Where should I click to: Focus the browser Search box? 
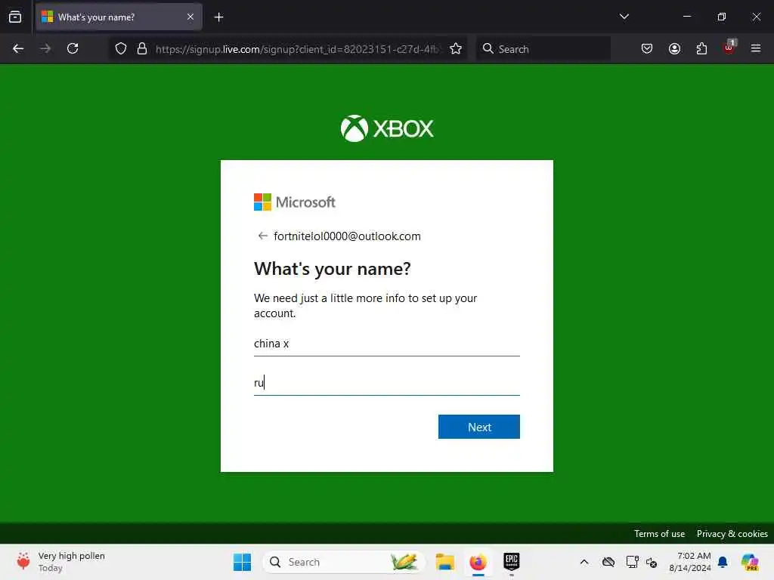point(543,49)
